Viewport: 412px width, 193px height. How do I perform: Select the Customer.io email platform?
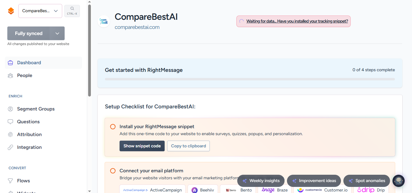322,189
